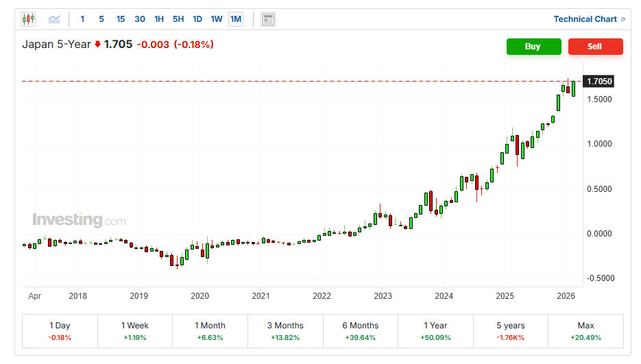Select the 1M interval
Image resolution: width=641 pixels, height=364 pixels.
click(x=236, y=19)
